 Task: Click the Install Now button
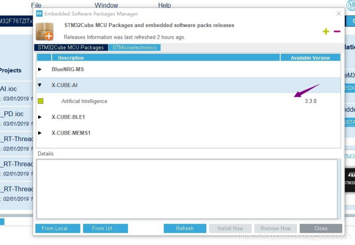pyautogui.click(x=230, y=228)
